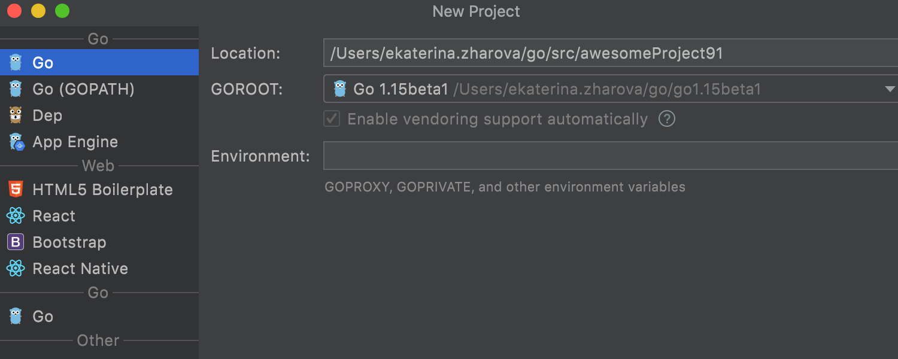Viewport: 898px width, 359px height.
Task: Choose Bootstrap project template
Action: click(69, 242)
